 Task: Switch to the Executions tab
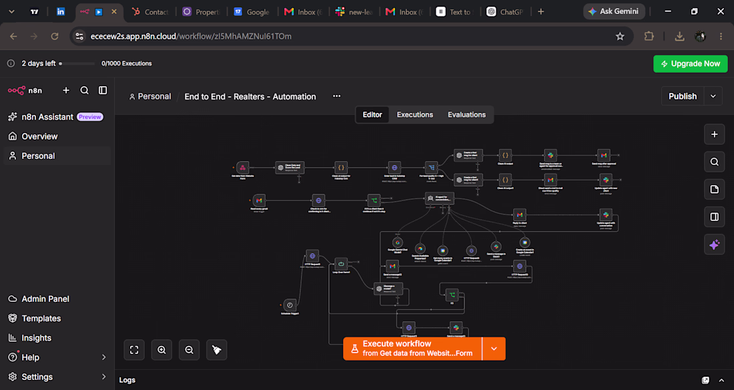pos(415,114)
